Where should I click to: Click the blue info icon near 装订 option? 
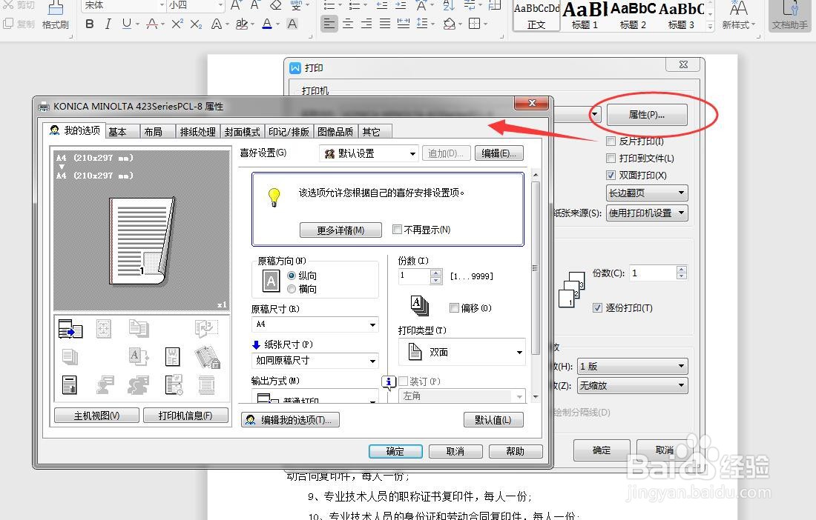point(388,381)
